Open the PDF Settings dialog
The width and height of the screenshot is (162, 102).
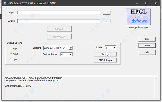(105, 60)
